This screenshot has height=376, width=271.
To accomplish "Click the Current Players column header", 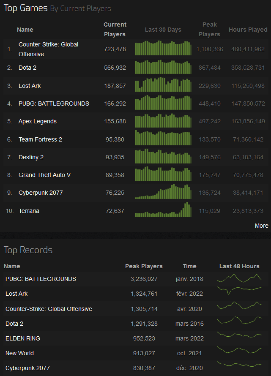I will pyautogui.click(x=115, y=30).
